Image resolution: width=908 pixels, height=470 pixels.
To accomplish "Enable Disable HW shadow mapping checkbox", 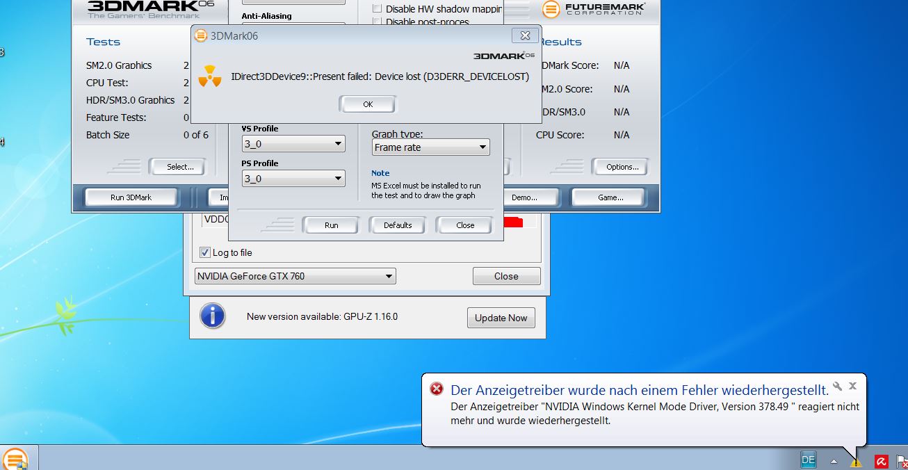I will (x=378, y=8).
